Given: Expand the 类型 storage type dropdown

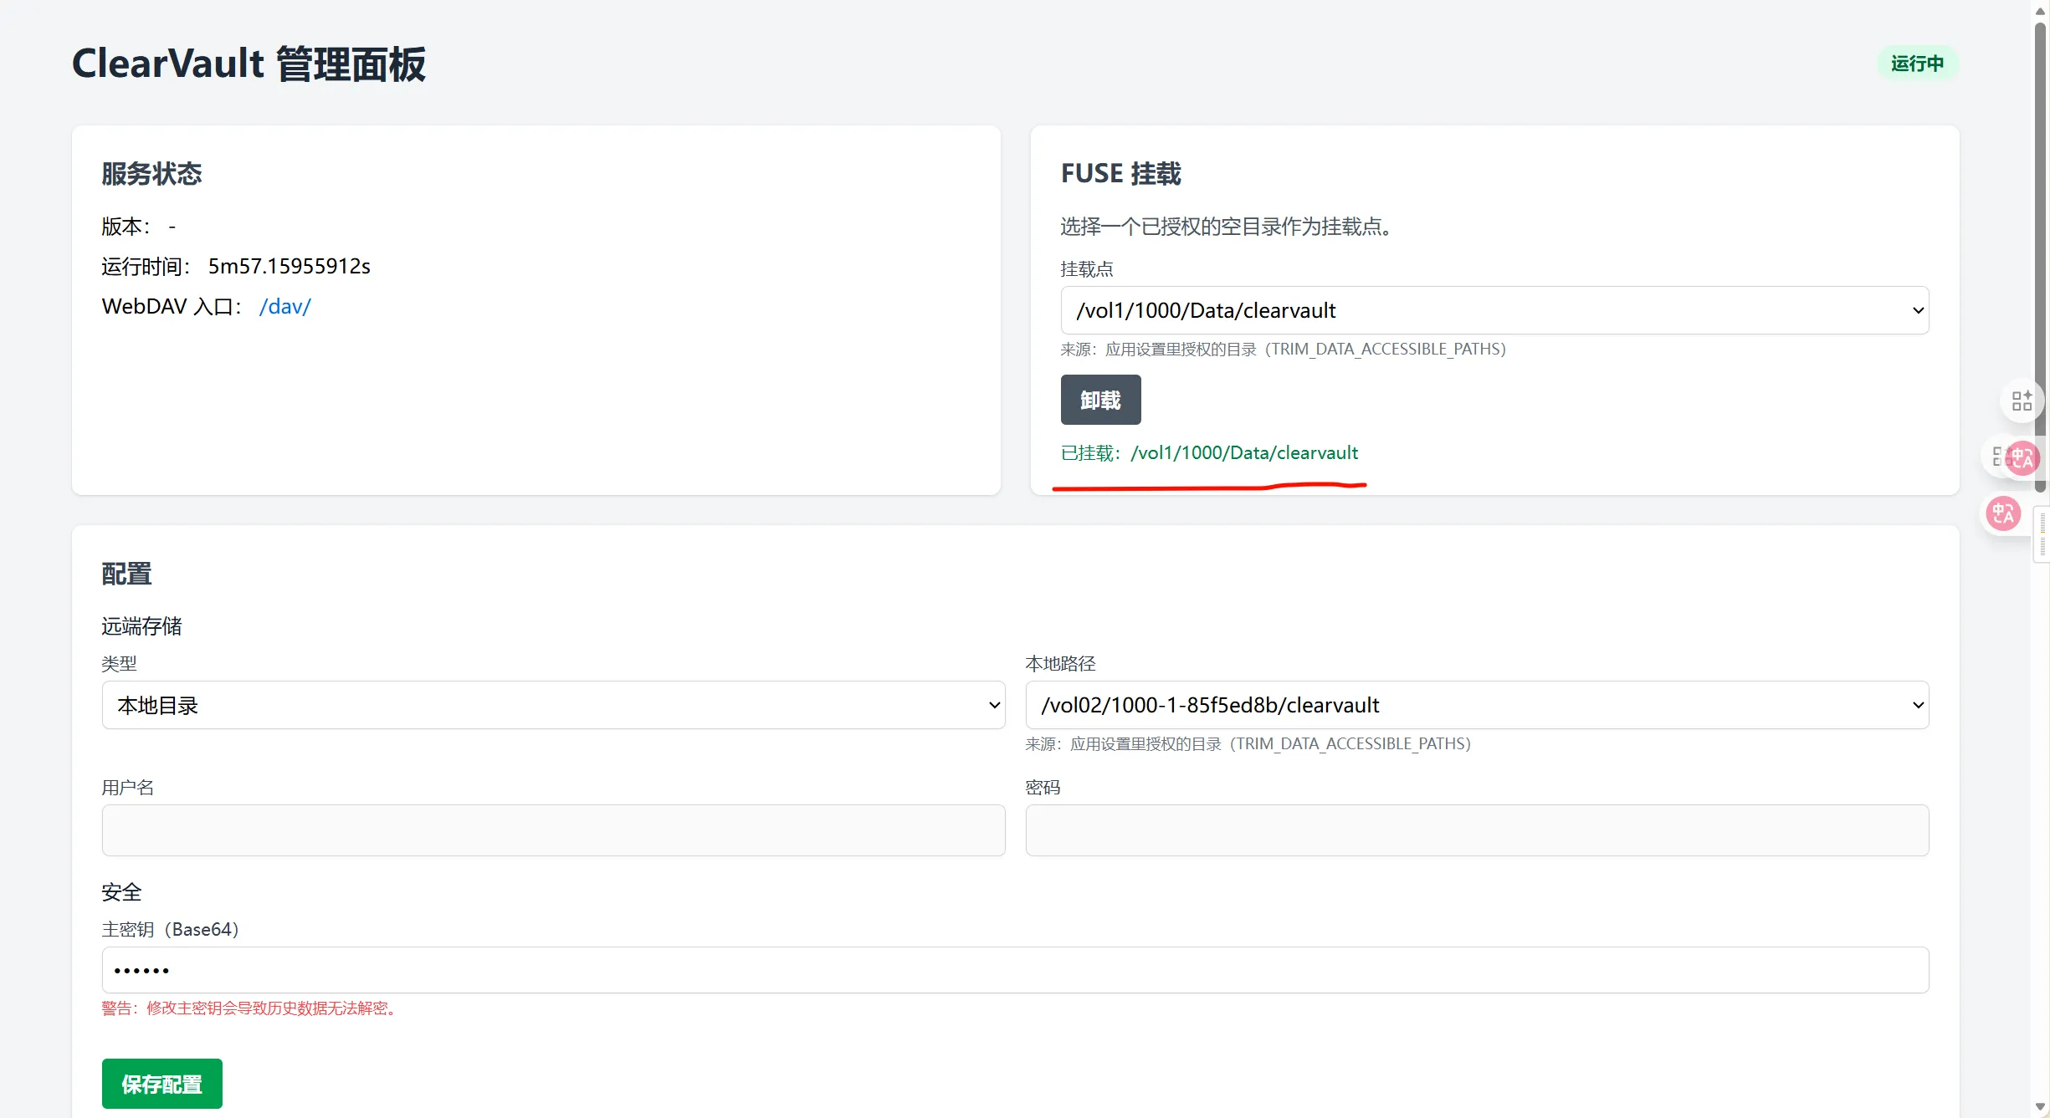Looking at the screenshot, I should click(553, 705).
